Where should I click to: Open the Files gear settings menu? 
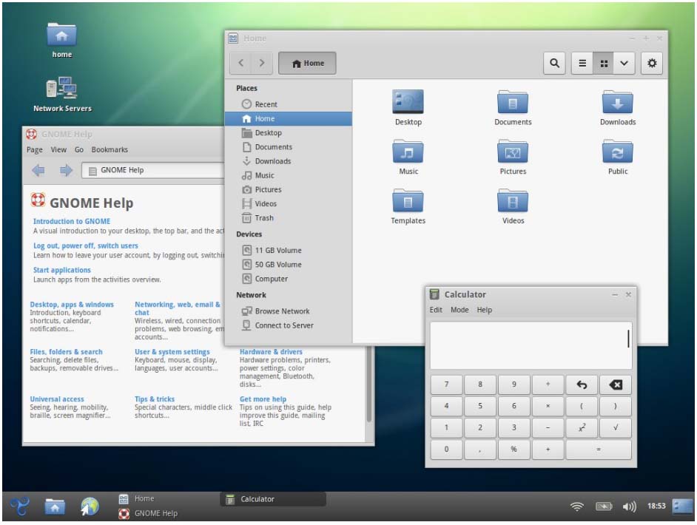(652, 63)
